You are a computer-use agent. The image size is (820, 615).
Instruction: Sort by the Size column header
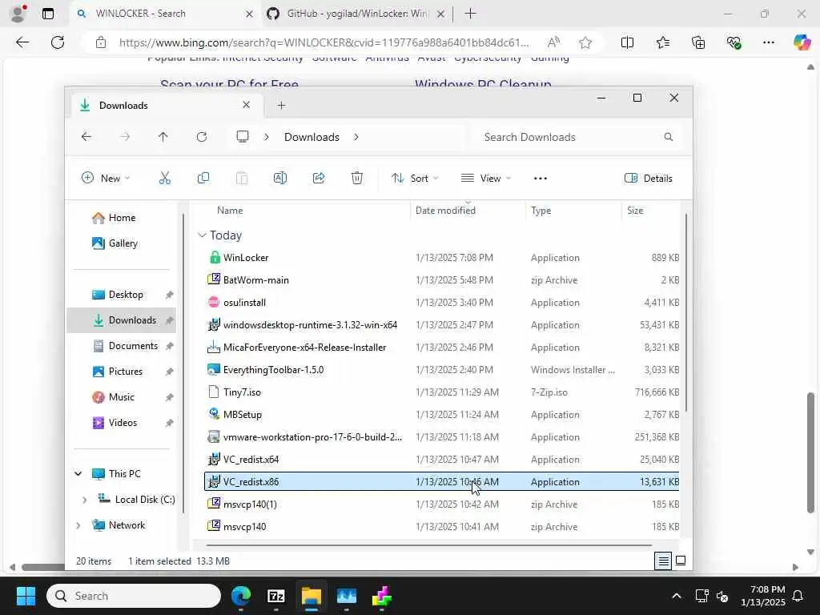(635, 211)
